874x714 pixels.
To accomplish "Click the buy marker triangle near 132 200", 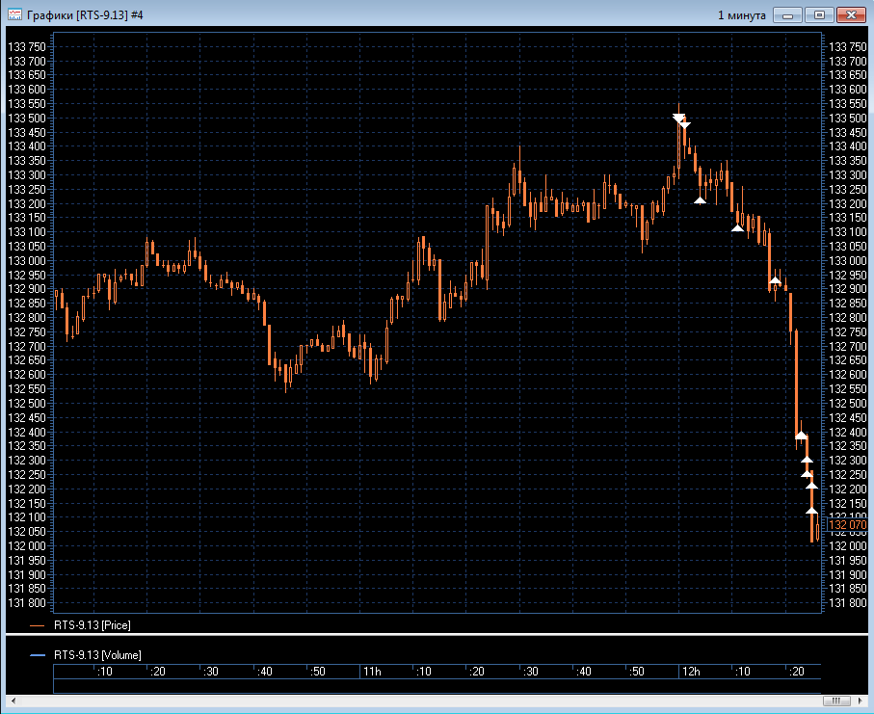I will point(811,486).
